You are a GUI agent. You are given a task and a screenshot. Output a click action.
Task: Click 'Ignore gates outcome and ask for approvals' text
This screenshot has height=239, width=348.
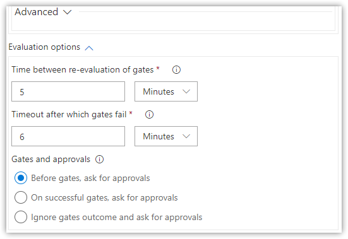point(116,217)
